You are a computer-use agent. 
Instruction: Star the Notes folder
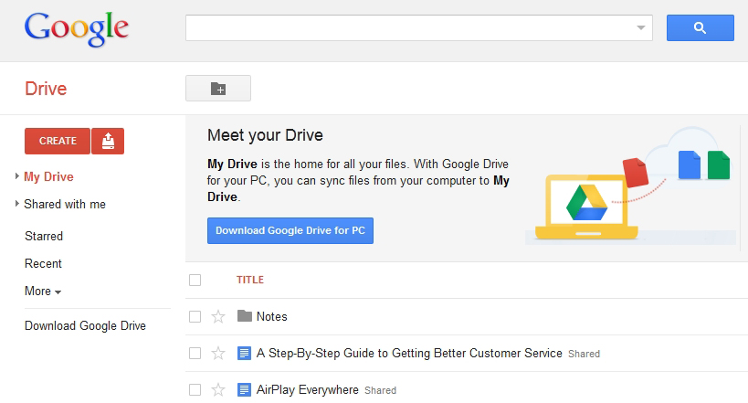pos(218,317)
